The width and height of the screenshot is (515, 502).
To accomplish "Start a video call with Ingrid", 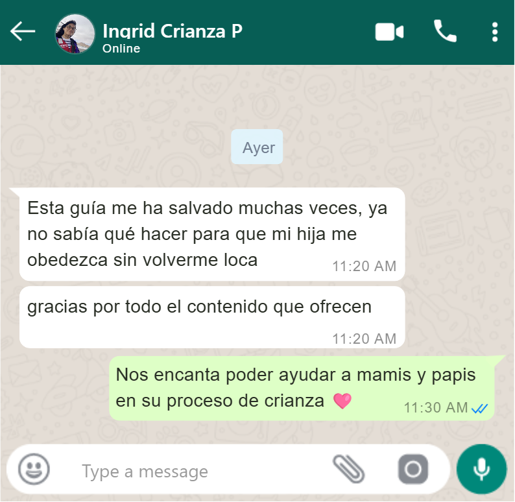I will pos(389,32).
